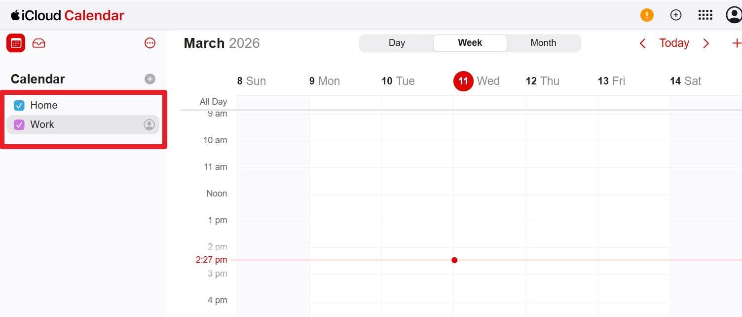This screenshot has width=742, height=317.
Task: Click the plus icon to create new event
Action: (x=737, y=43)
